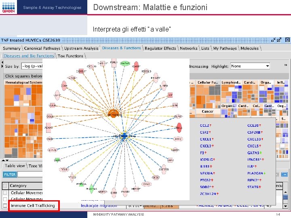291x218 pixels.
Task: Click the GATA3 gene link
Action: 253,153
